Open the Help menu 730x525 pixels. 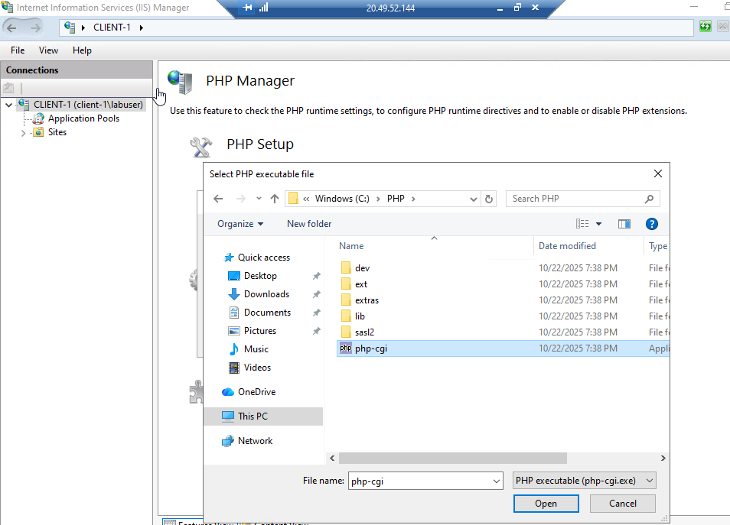pos(82,50)
